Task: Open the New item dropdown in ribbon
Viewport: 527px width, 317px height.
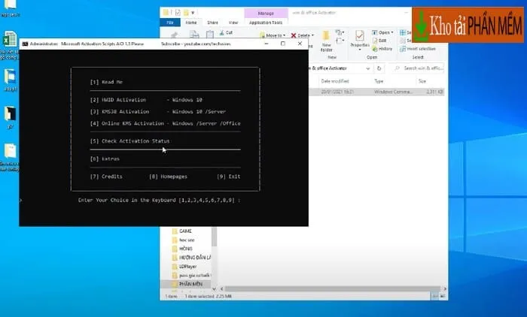Action: (x=340, y=32)
